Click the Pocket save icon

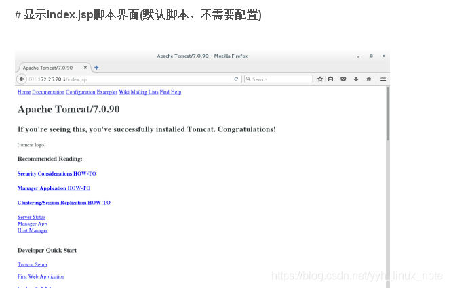click(343, 79)
